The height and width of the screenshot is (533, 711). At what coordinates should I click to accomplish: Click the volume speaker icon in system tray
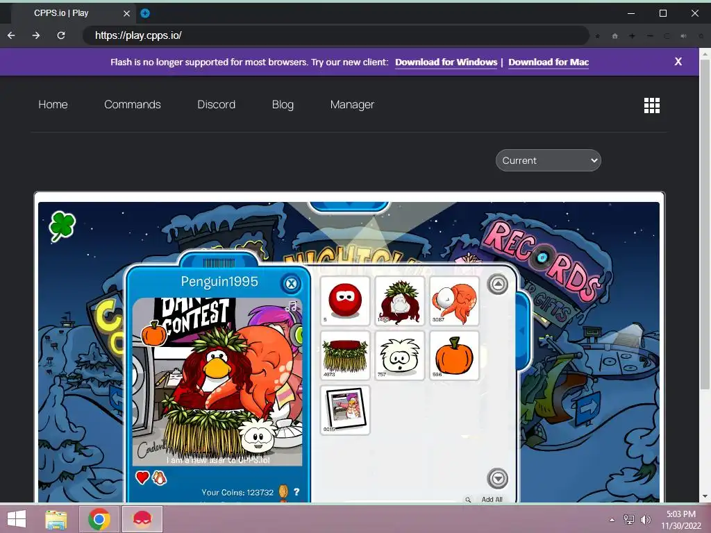click(x=646, y=520)
